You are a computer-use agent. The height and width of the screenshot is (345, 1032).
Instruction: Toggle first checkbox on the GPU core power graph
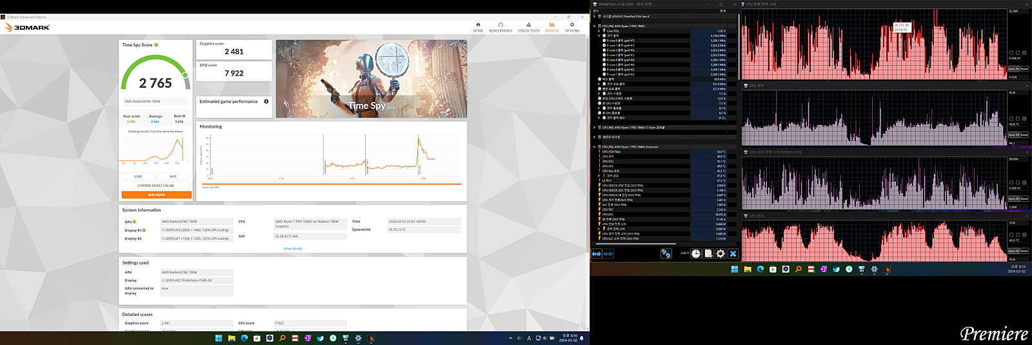[x=1011, y=182]
